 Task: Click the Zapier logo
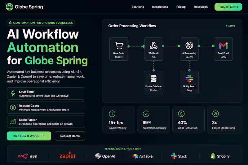68,156
